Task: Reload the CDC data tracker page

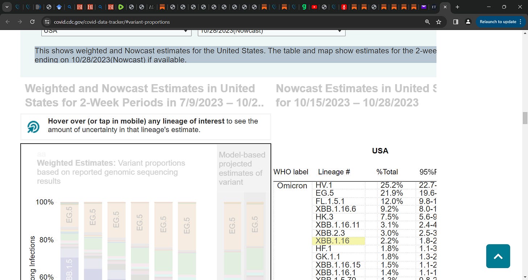Action: pos(32,22)
